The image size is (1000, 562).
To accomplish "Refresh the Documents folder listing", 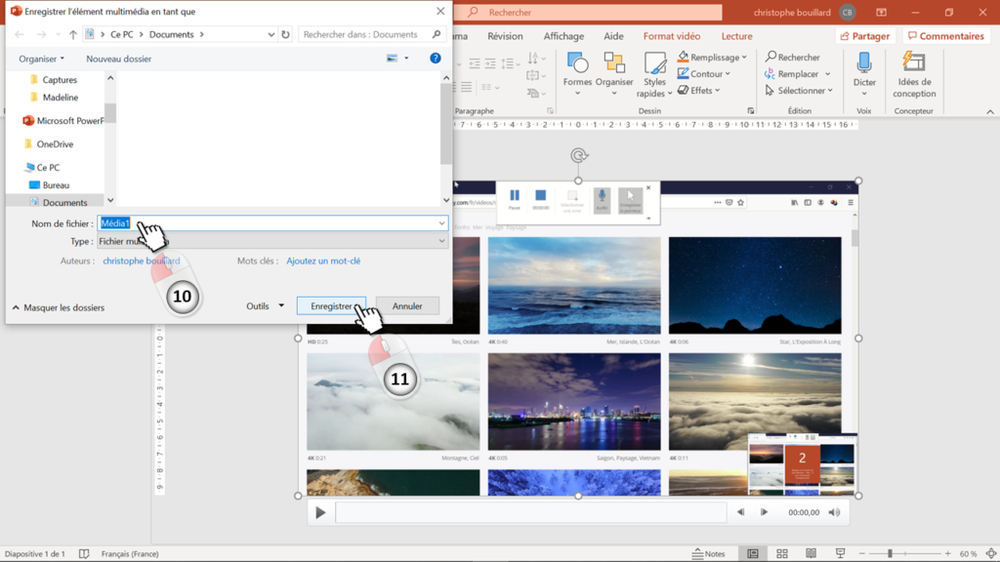I will (x=285, y=34).
